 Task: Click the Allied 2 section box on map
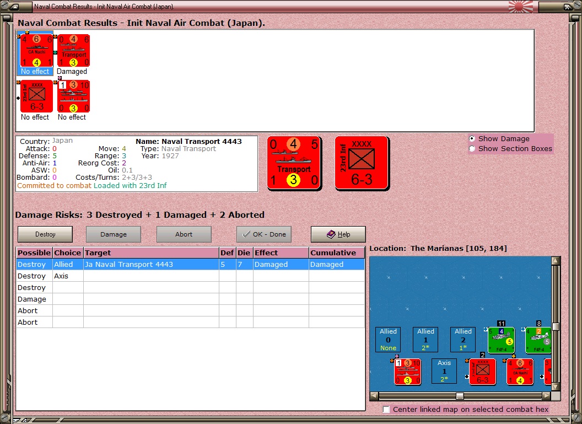[x=463, y=339]
